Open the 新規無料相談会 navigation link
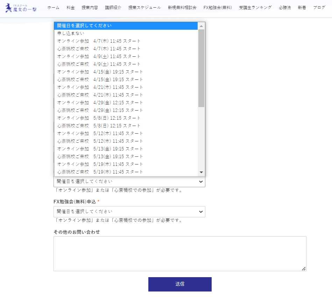 pyautogui.click(x=182, y=8)
